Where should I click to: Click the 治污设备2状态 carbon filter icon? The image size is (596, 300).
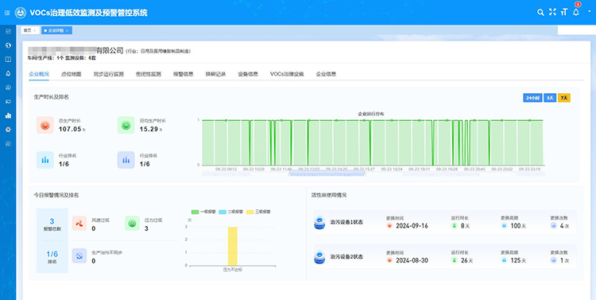319,257
